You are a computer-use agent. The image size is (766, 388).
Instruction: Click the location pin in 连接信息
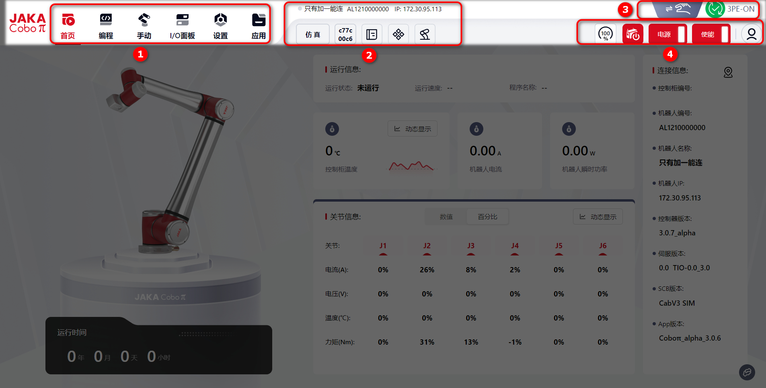tap(728, 72)
